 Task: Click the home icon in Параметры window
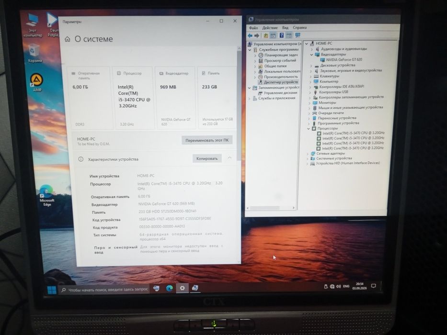pos(67,39)
